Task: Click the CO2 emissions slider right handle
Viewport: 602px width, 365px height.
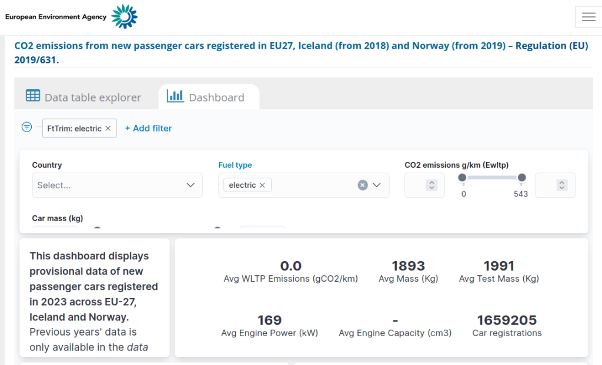Action: click(521, 178)
